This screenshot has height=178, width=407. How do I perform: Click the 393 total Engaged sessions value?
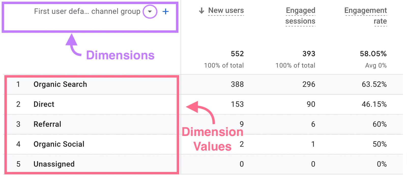click(309, 54)
